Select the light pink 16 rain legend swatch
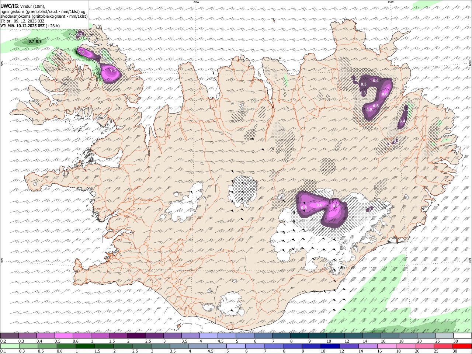The image size is (472, 354). pyautogui.click(x=387, y=346)
